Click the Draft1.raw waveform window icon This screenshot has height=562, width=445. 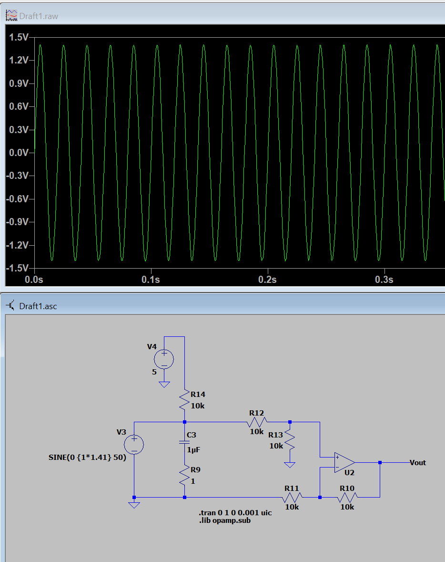[11, 15]
